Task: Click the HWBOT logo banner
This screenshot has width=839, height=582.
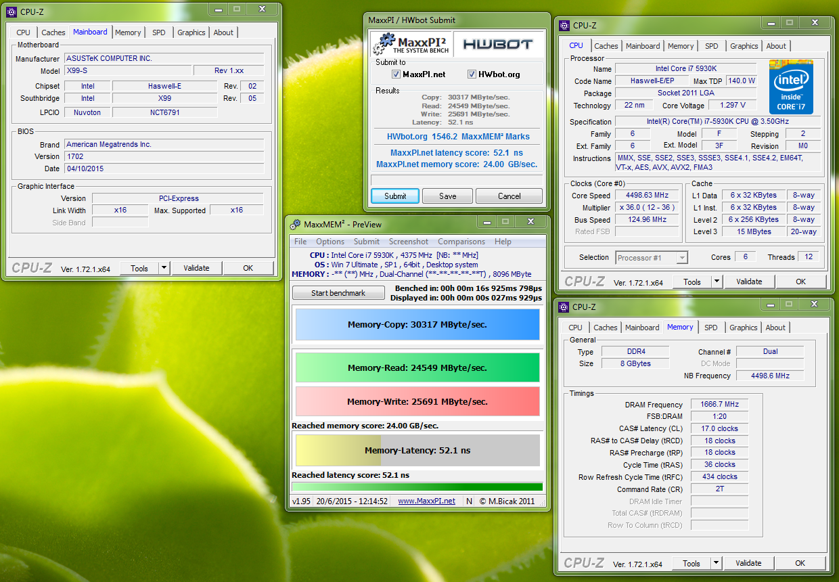Action: (498, 44)
